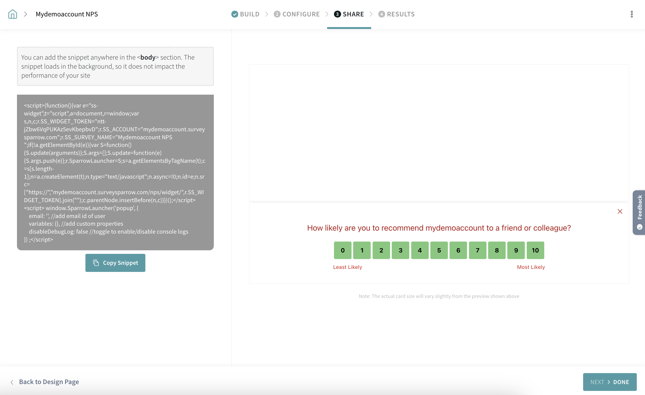645x395 pixels.
Task: Open the Feedback side tab
Action: pyautogui.click(x=639, y=212)
